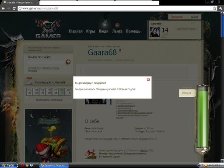Open the Windows Пуск start button
Screen dimensions: 224x168
(x=9, y=165)
